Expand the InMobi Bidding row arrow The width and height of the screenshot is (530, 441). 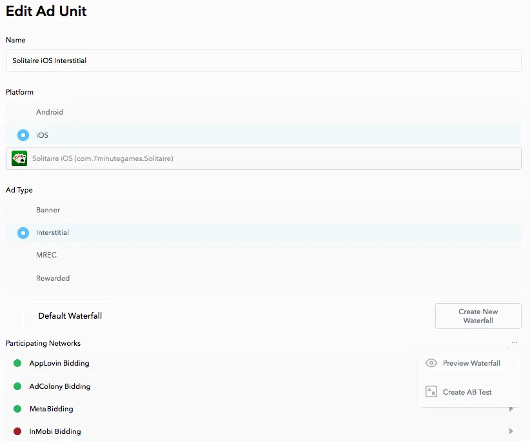[511, 431]
